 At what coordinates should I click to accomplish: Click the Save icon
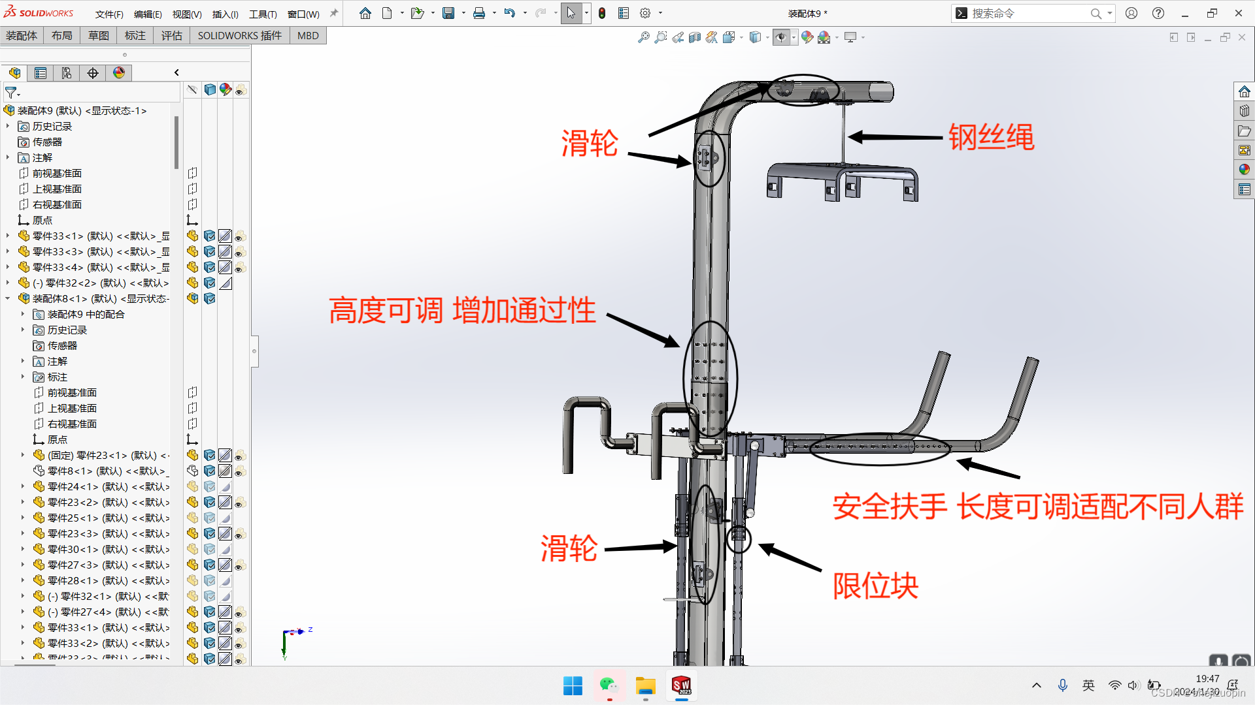448,13
